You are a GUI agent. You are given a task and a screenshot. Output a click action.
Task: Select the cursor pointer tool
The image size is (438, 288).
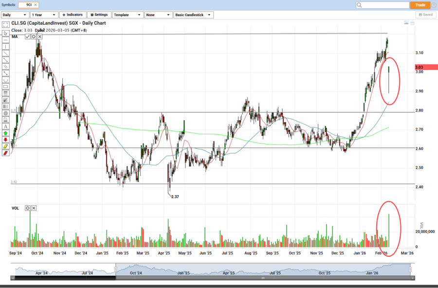(x=5, y=33)
